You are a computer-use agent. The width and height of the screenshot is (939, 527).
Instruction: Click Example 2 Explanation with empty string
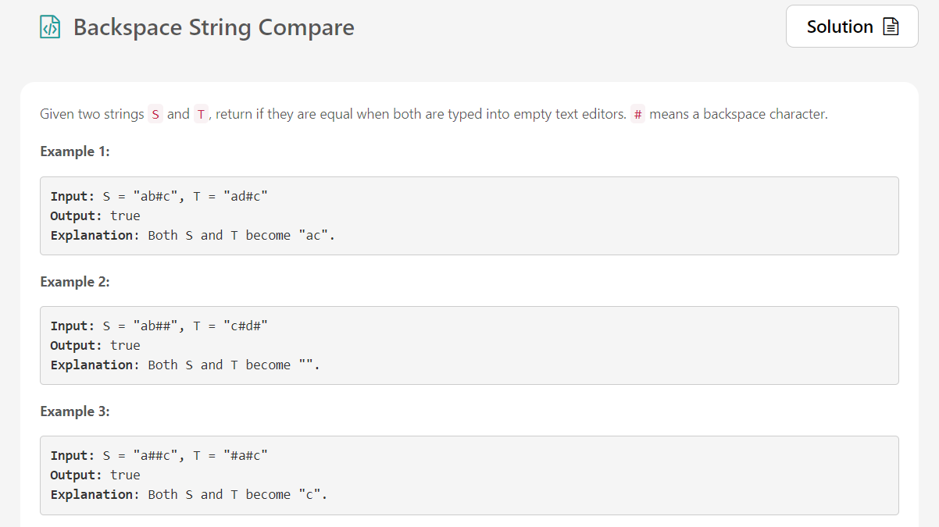(185, 365)
